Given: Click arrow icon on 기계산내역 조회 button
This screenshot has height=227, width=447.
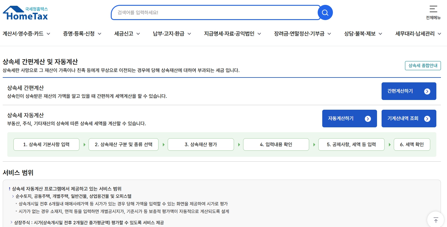Looking at the screenshot, I should [427, 119].
